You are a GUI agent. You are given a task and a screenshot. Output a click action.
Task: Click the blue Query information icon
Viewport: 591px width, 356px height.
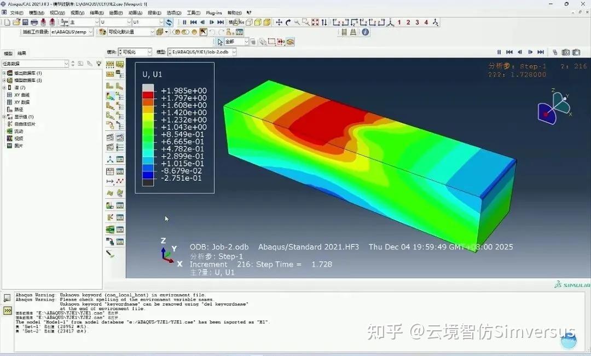coord(365,32)
